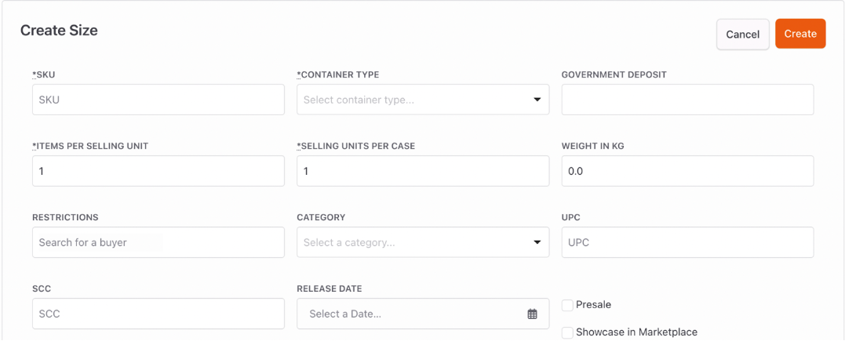
Task: Click the Restrictions field label
Action: tap(65, 217)
